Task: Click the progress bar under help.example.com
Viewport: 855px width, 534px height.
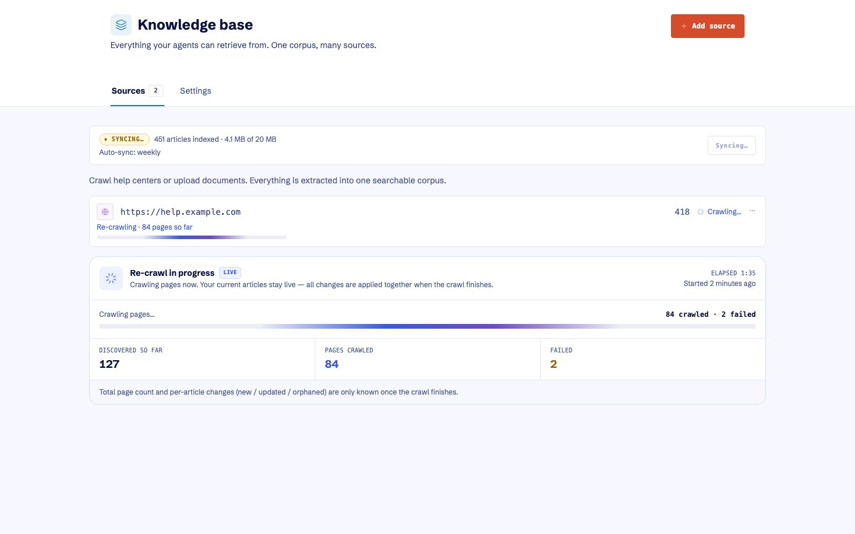Action: (192, 237)
